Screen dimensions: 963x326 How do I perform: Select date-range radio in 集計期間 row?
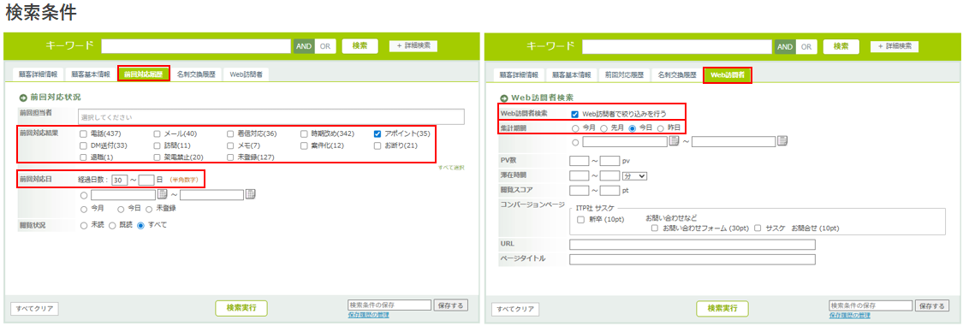coord(575,142)
